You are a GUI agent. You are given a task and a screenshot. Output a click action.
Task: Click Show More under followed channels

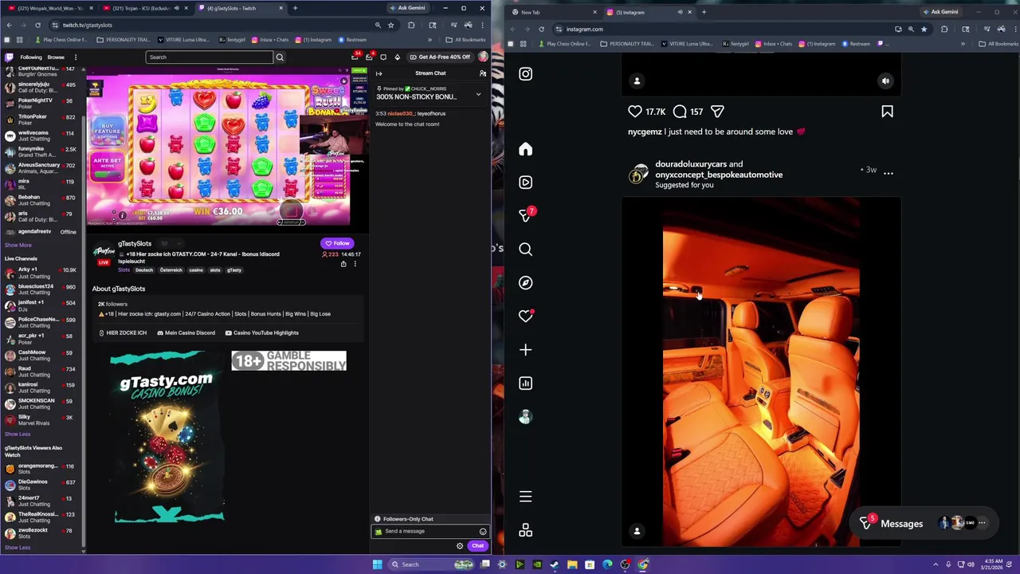[18, 246]
